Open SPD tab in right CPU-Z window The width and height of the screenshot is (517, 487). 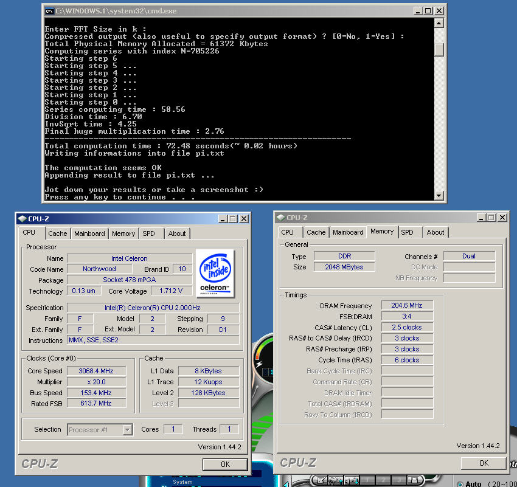407,232
